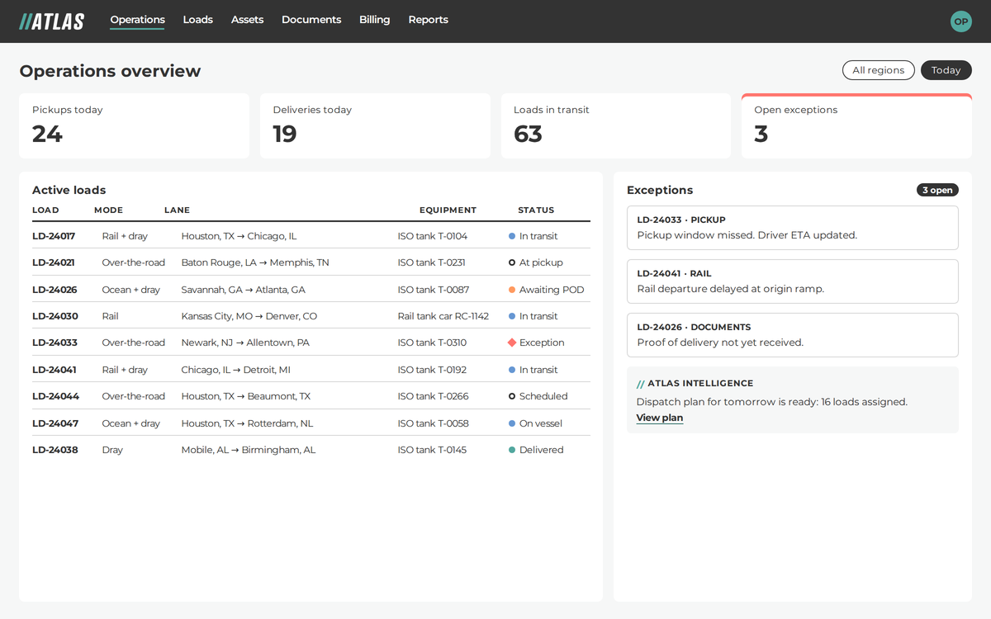Open the Deliveries today card
Screen dimensions: 991x619
(x=375, y=125)
